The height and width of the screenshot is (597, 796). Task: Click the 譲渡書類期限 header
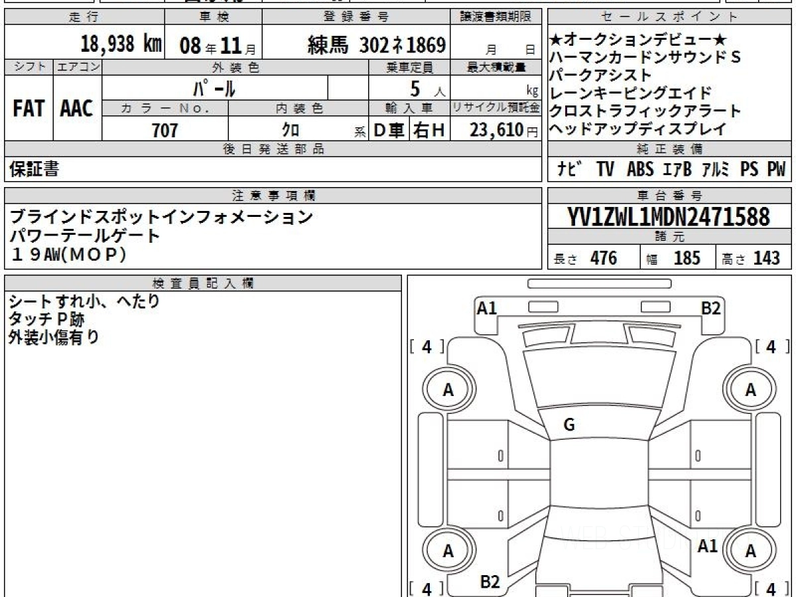click(x=496, y=17)
